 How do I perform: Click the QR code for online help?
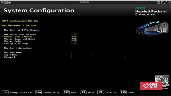pyautogui.click(x=162, y=81)
